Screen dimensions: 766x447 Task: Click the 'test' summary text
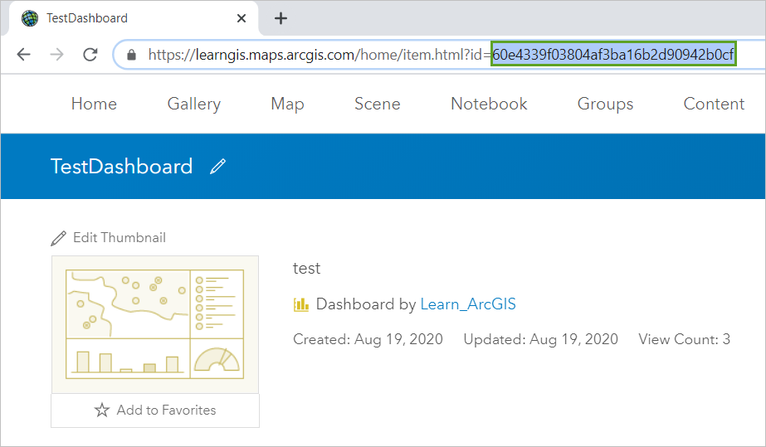(x=307, y=269)
